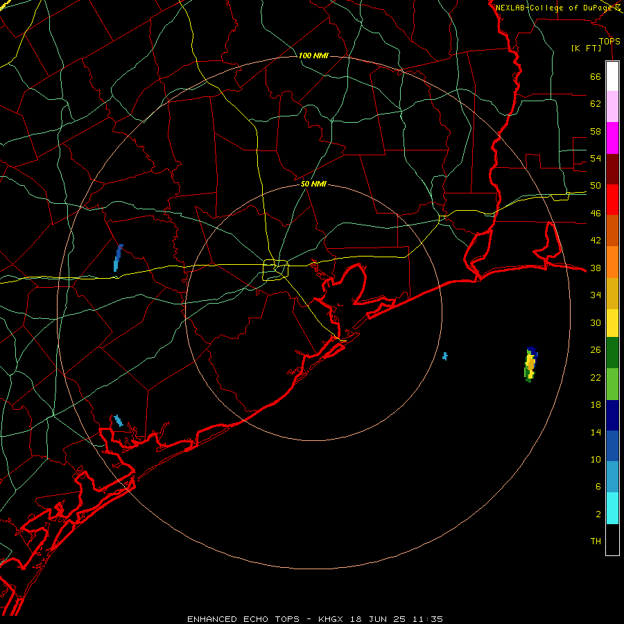Click the dark maroon legend color band
Viewport: 624px width, 624px height.
(612, 169)
